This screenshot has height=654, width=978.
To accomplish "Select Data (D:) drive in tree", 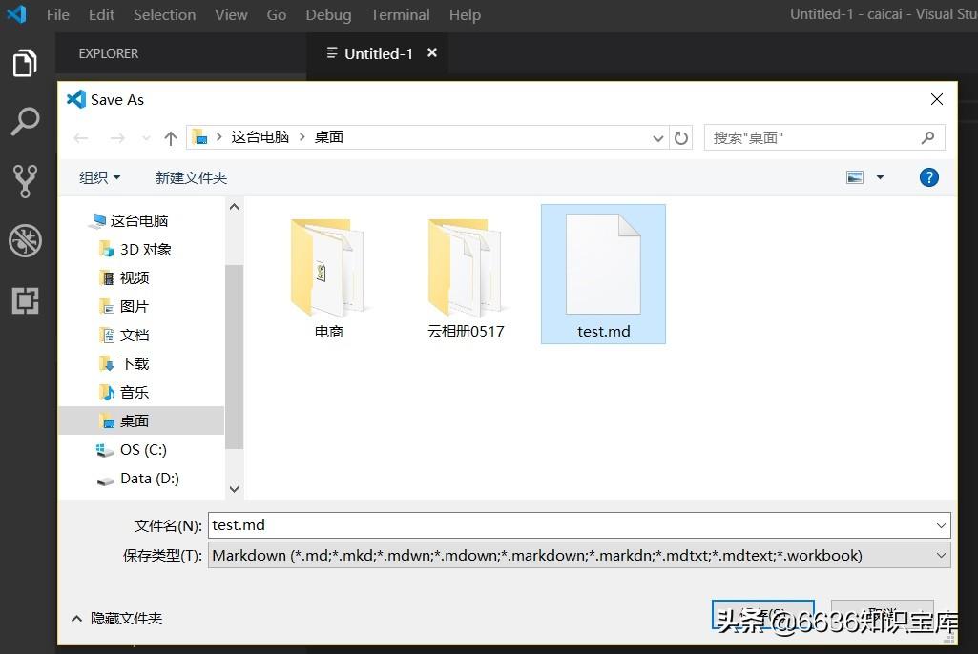I will [140, 479].
